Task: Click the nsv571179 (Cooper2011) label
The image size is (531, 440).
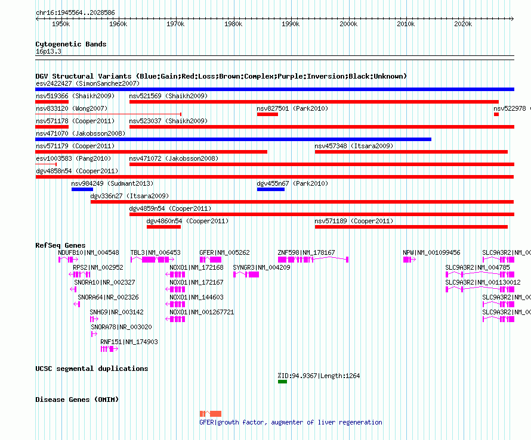Action: click(75, 146)
